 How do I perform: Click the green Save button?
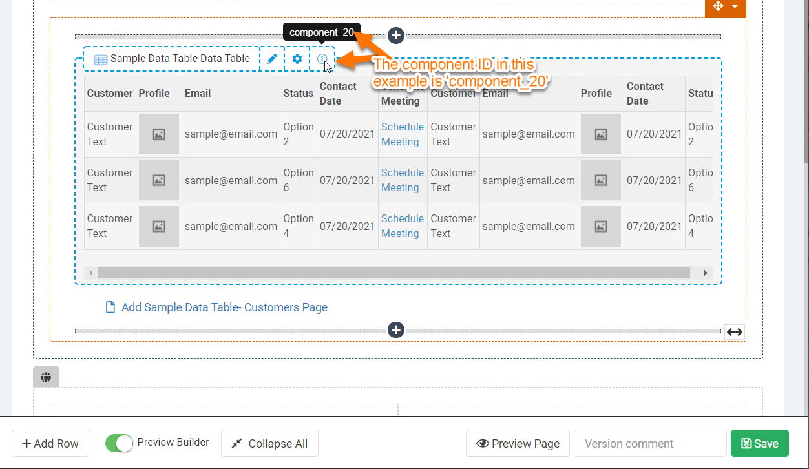[760, 443]
